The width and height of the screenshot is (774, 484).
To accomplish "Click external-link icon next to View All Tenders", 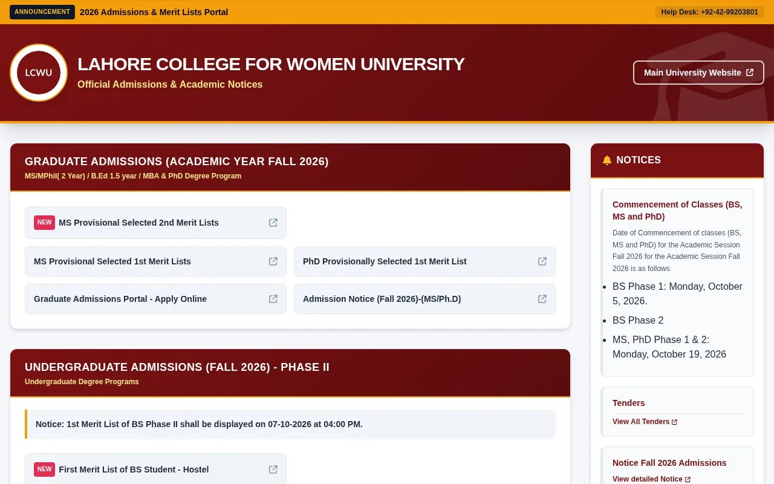I will (x=675, y=422).
